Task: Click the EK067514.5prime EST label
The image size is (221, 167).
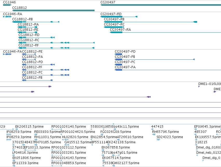Action: click(x=116, y=158)
